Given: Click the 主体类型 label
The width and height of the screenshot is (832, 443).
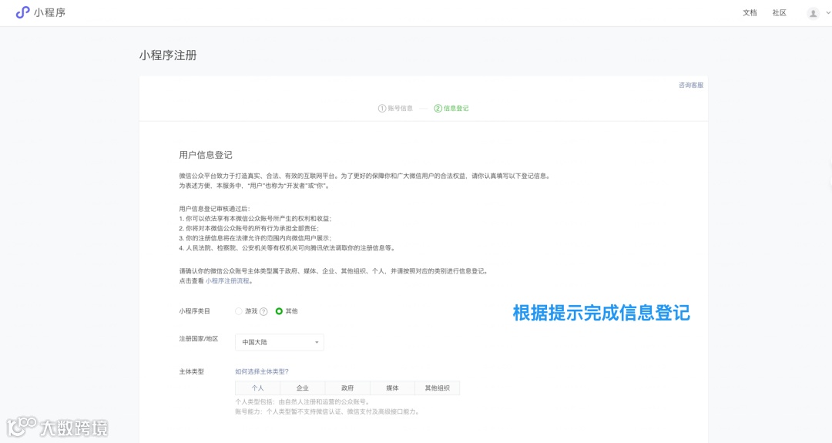Looking at the screenshot, I should (192, 371).
